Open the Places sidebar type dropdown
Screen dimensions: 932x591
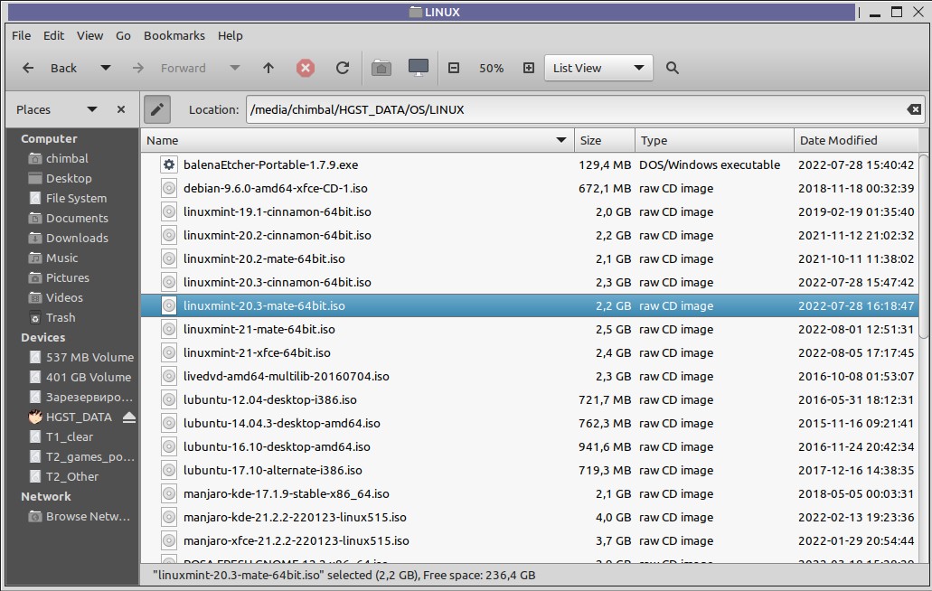tap(92, 109)
